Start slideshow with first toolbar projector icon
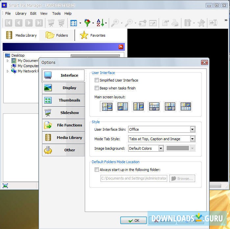This screenshot has height=229, width=230. click(x=51, y=23)
